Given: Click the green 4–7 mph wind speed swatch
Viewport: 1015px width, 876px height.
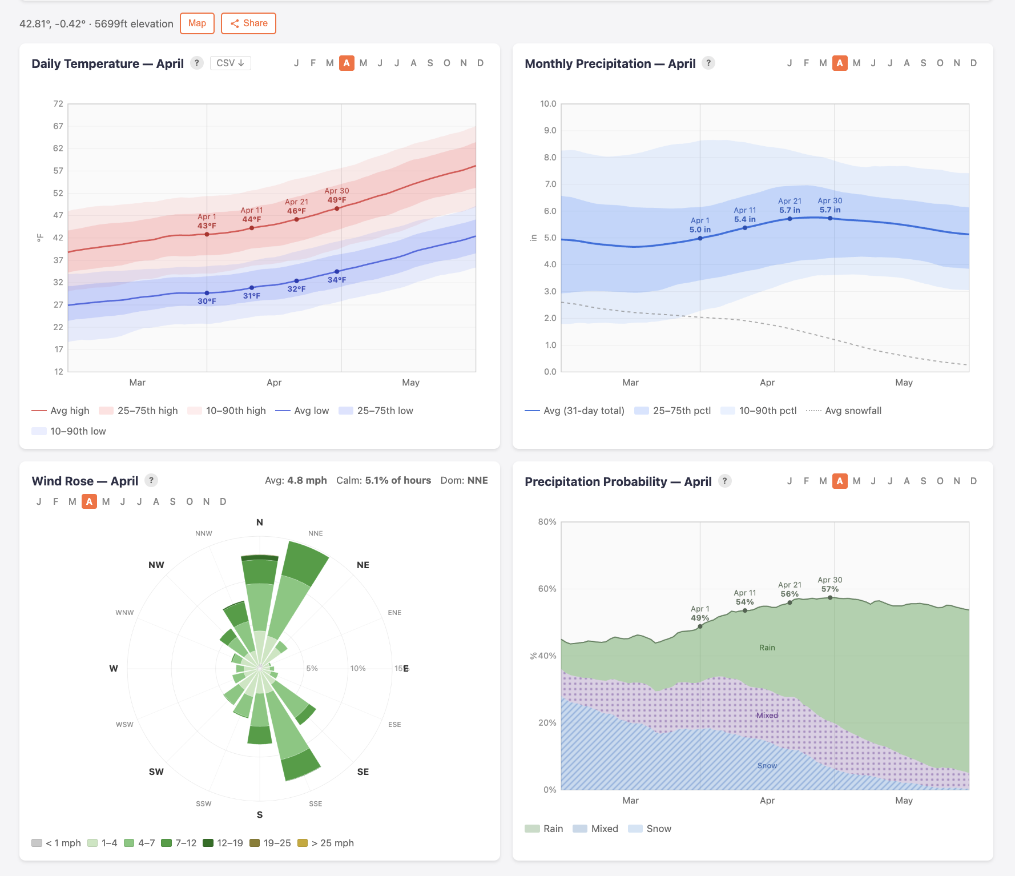Looking at the screenshot, I should [x=130, y=843].
